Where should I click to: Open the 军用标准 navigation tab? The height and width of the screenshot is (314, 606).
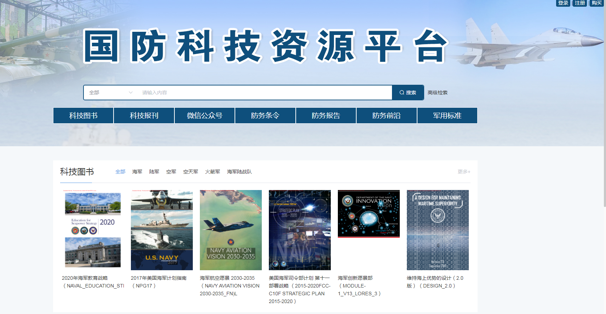[x=447, y=115]
